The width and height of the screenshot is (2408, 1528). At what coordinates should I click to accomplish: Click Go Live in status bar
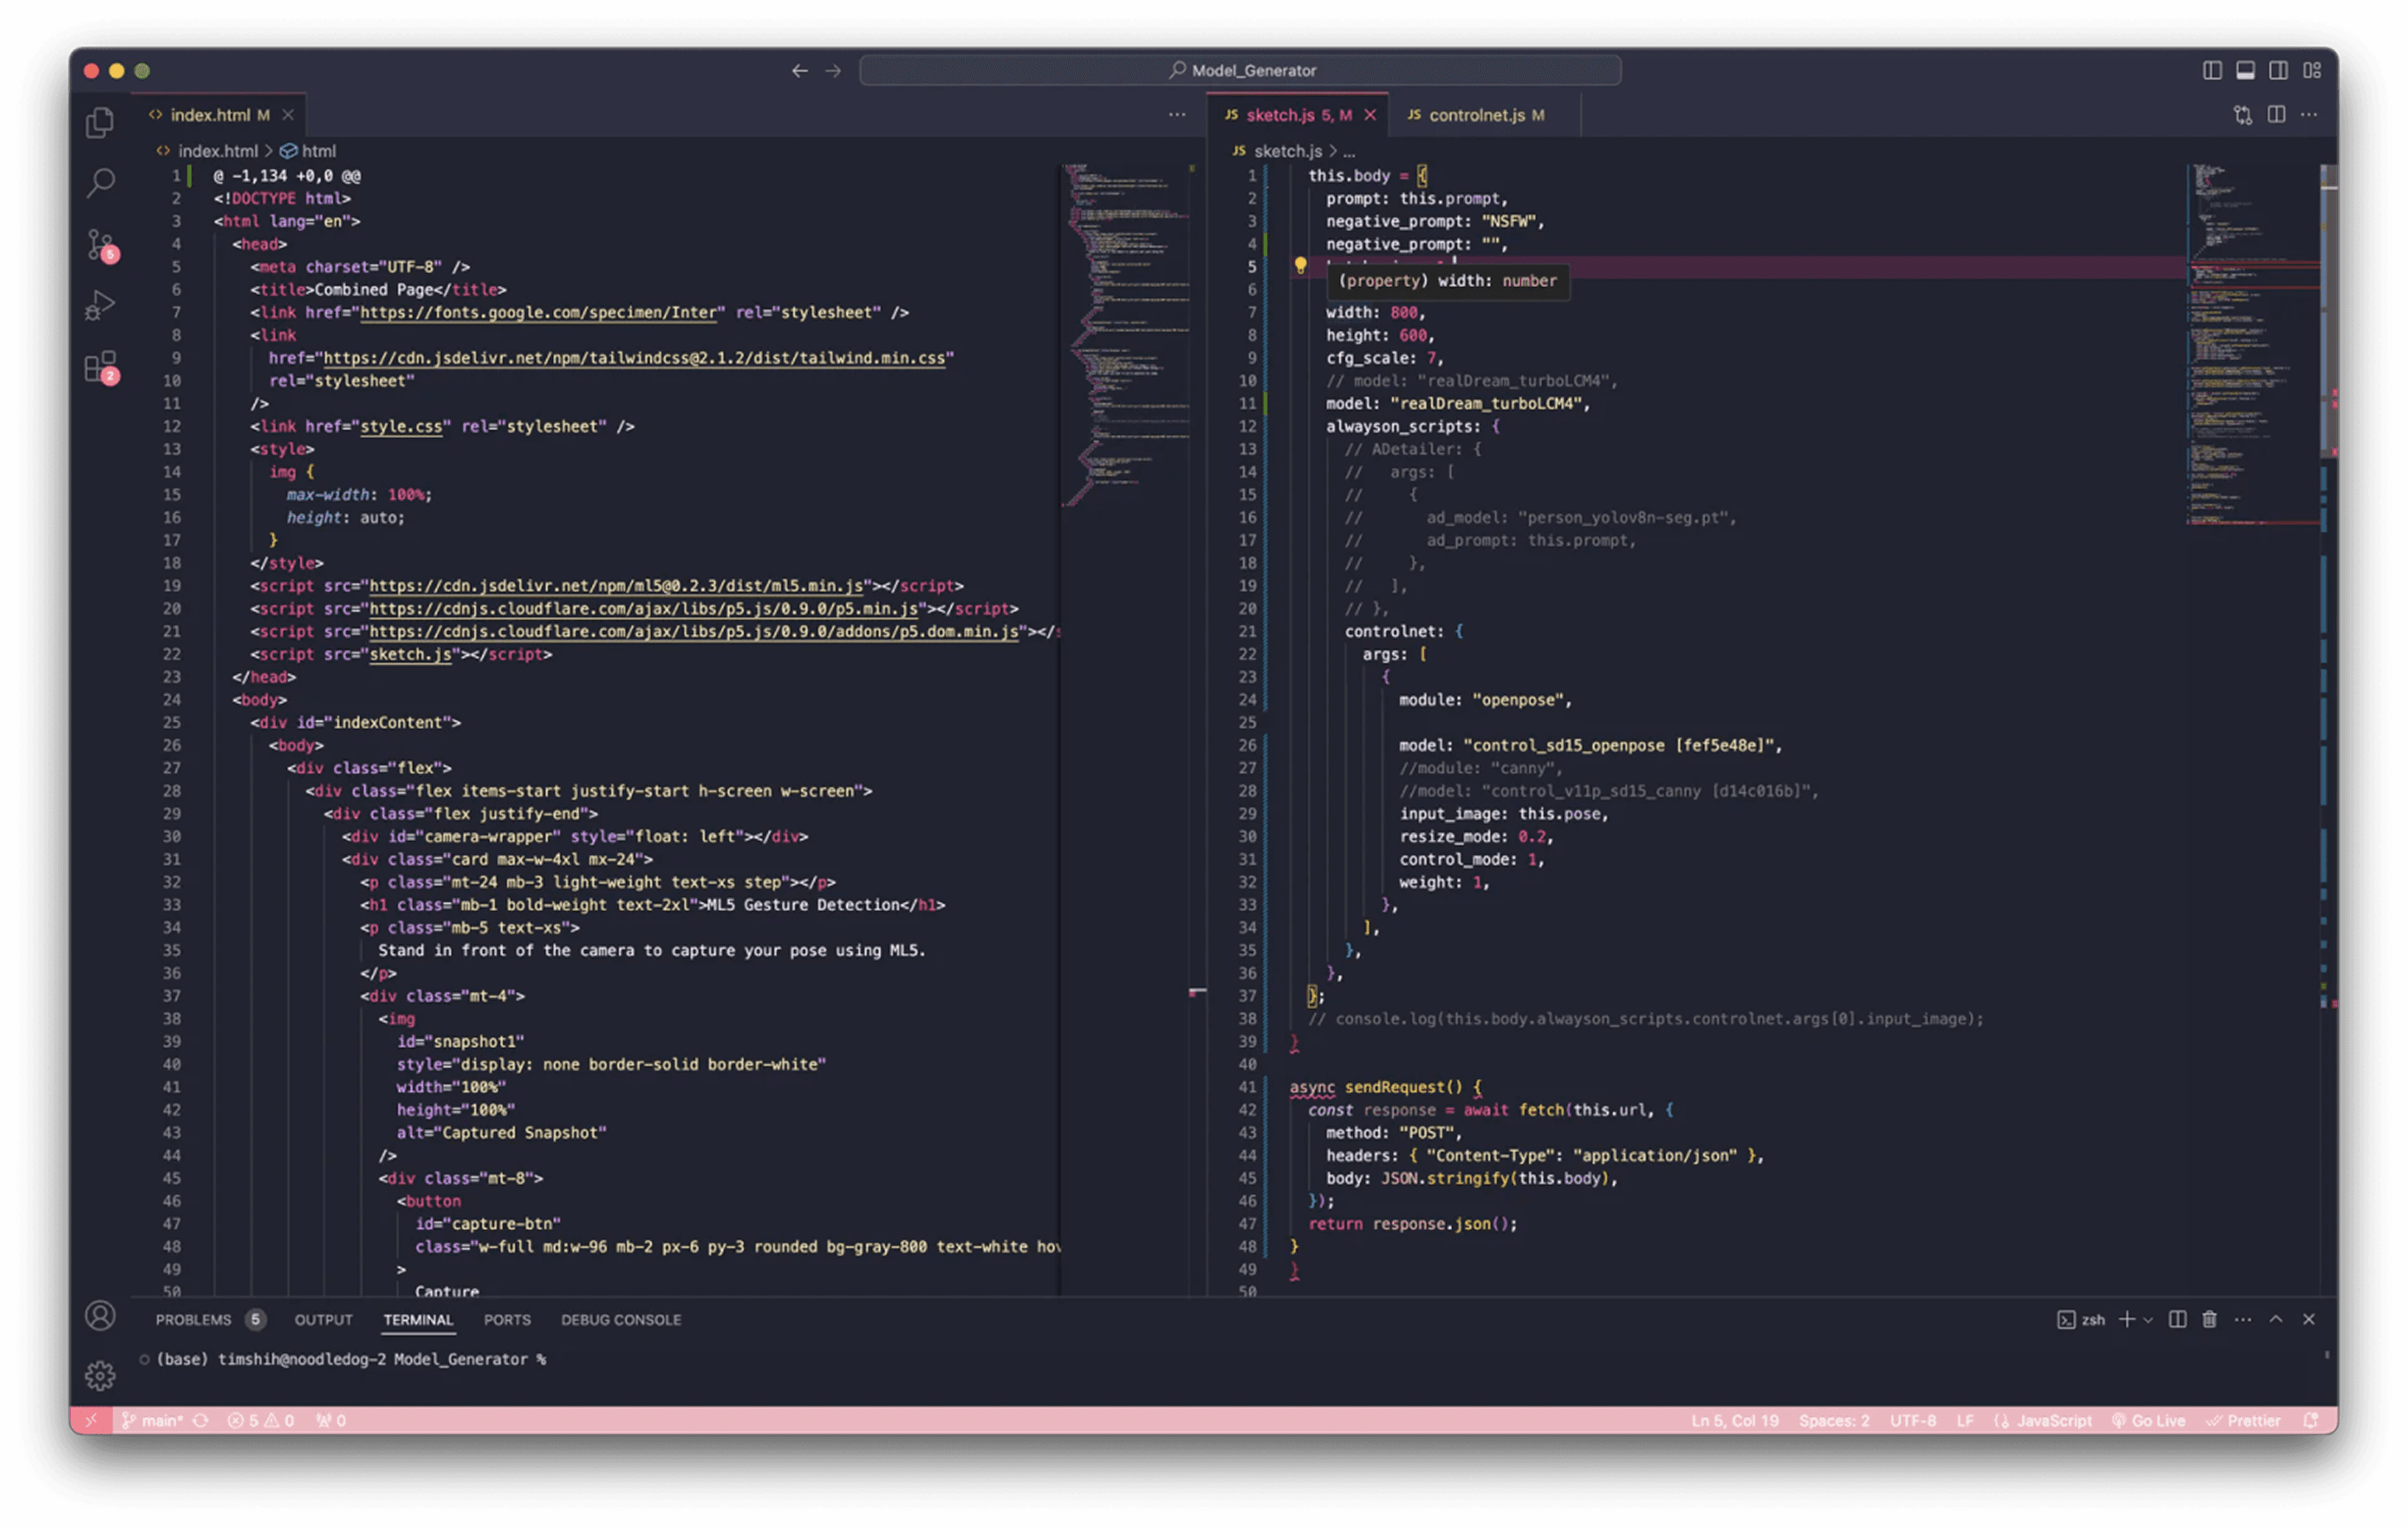tap(2148, 1421)
